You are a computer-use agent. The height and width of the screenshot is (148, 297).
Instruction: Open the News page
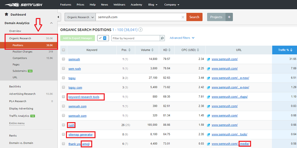click(105, 5)
